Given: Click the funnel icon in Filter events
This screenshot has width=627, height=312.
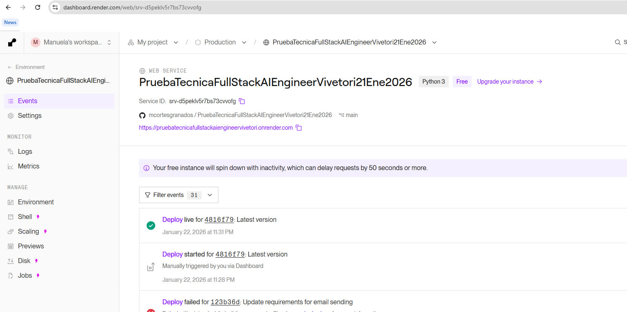Looking at the screenshot, I should [x=148, y=195].
